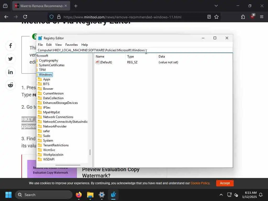The width and height of the screenshot is (268, 201).
Task: Open File Explorer from the taskbar
Action: [90, 195]
